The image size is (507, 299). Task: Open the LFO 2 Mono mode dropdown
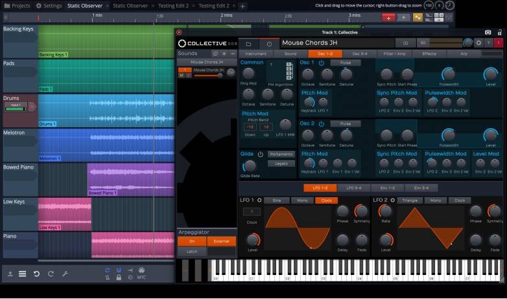[436, 200]
